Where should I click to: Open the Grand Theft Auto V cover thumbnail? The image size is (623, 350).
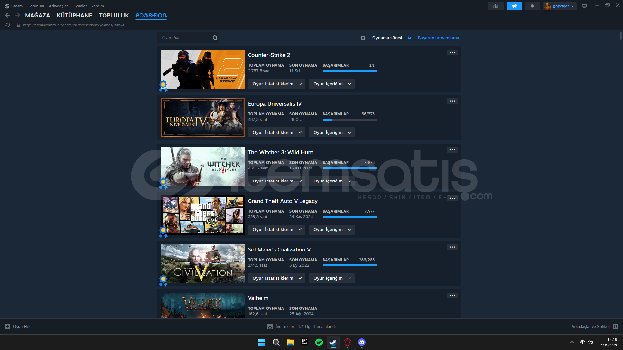pos(202,215)
